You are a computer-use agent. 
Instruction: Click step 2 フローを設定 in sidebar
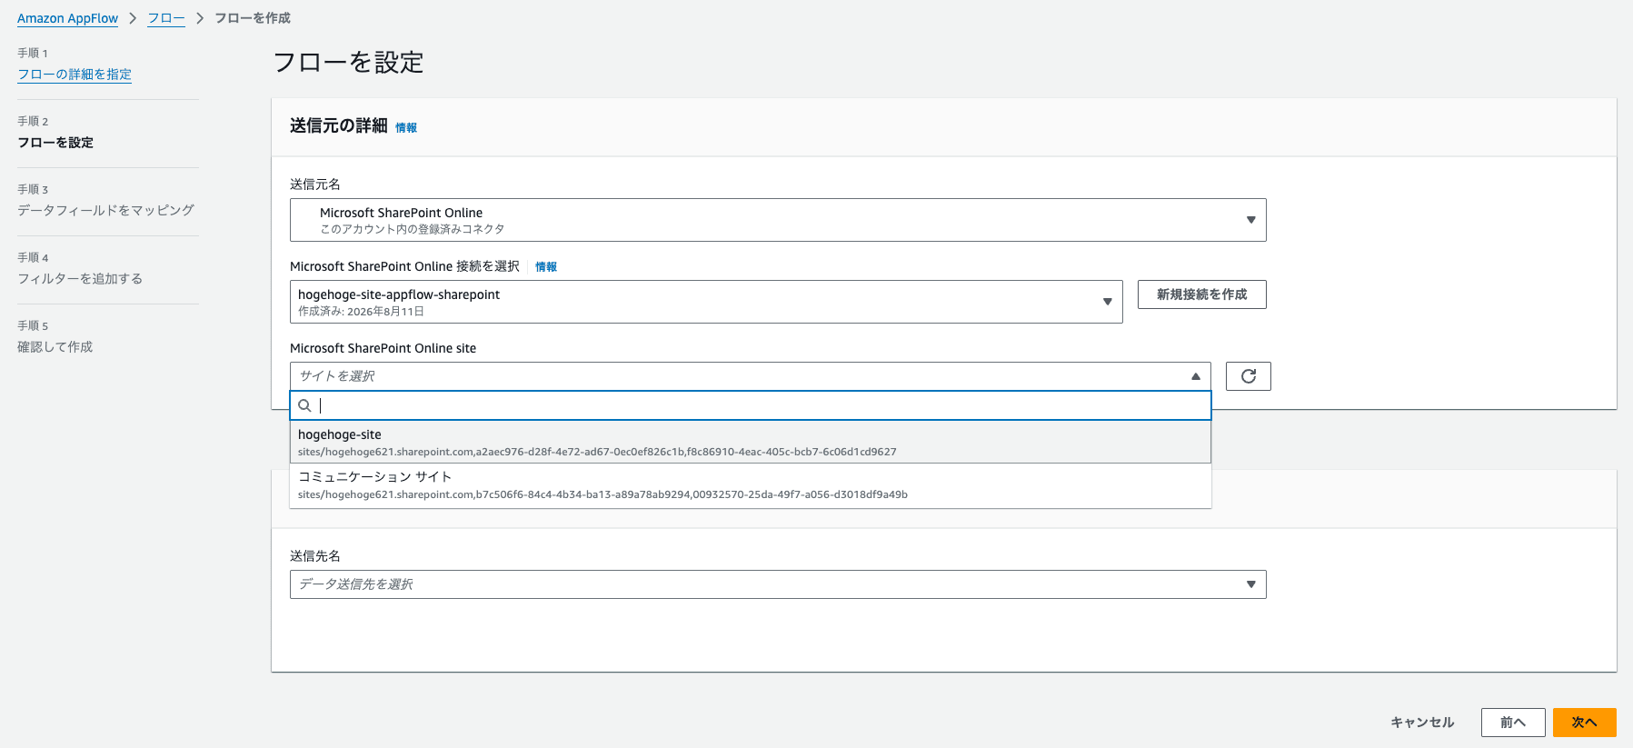coord(55,143)
